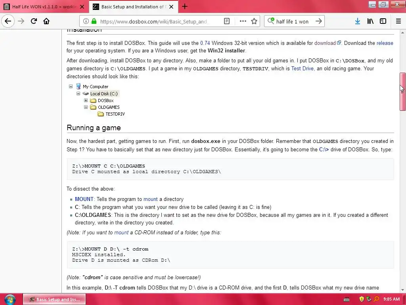This screenshot has width=406, height=305.
Task: Click the page scrollbar thumb
Action: coord(402,92)
